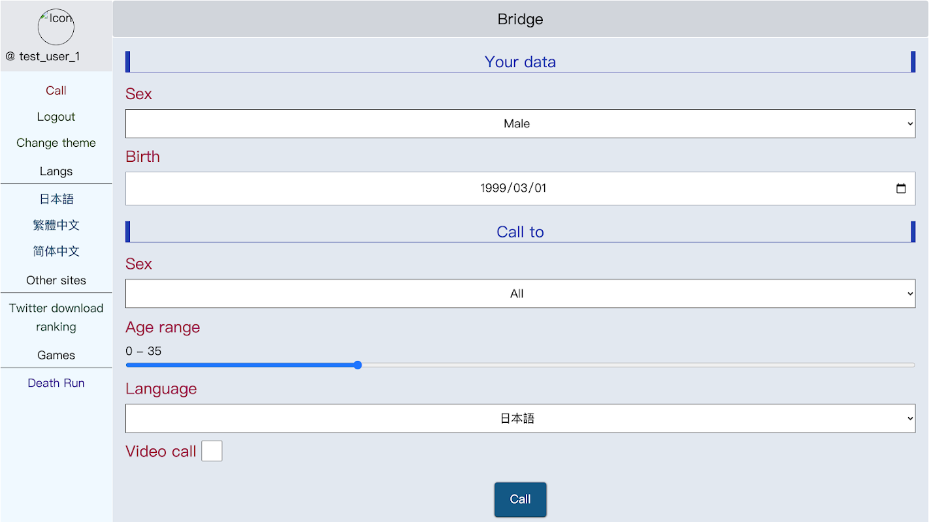This screenshot has height=522, width=929.
Task: Open the Your data Sex dropdown
Action: point(520,123)
